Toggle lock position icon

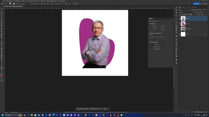pyautogui.click(x=187, y=14)
